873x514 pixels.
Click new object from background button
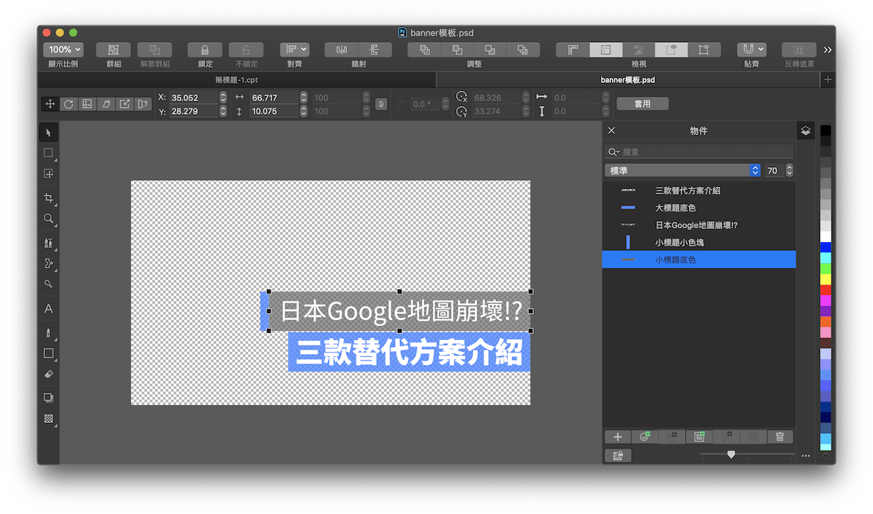tap(699, 436)
